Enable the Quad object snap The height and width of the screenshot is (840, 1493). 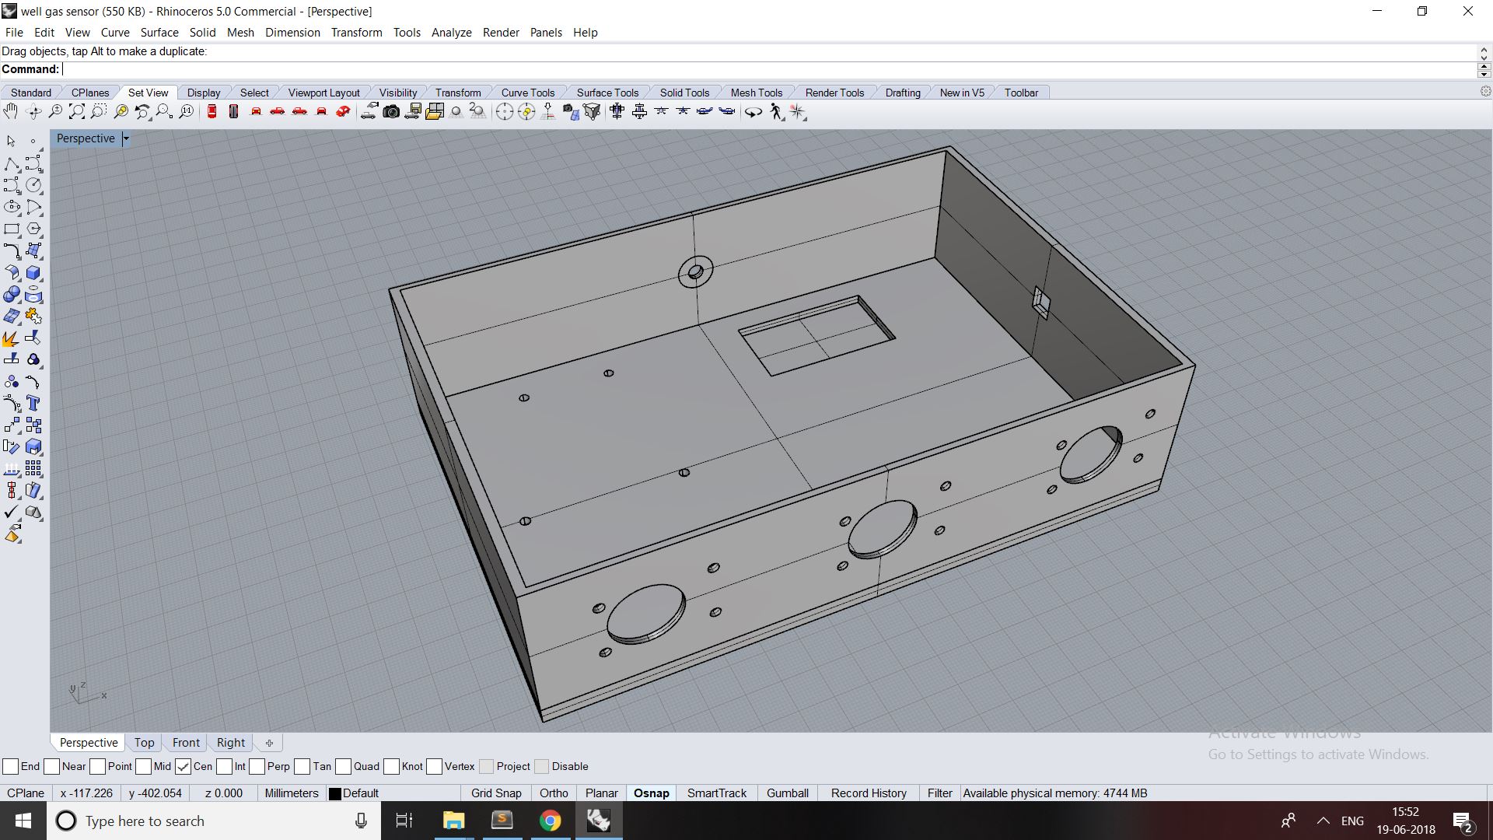[x=344, y=766]
